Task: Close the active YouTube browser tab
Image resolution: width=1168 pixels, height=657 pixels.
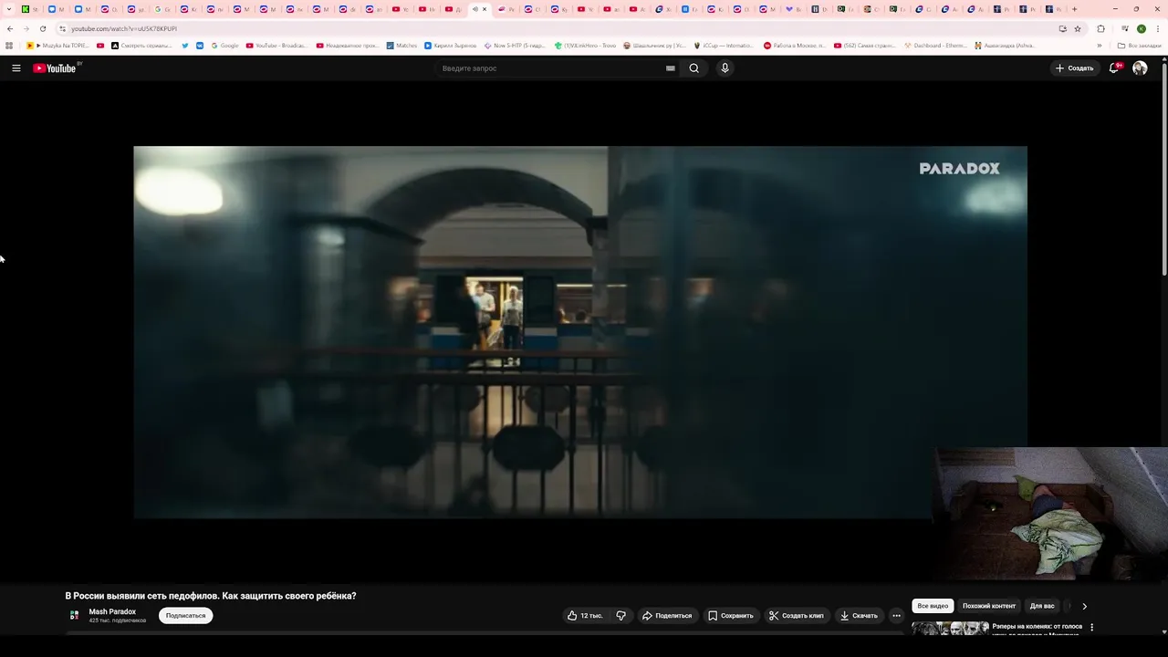Action: click(x=485, y=9)
